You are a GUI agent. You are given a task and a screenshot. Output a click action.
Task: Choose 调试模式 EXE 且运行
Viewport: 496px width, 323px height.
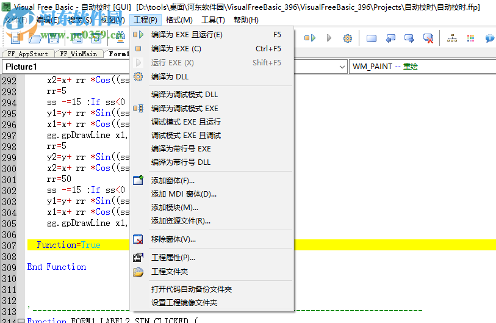(x=212, y=122)
